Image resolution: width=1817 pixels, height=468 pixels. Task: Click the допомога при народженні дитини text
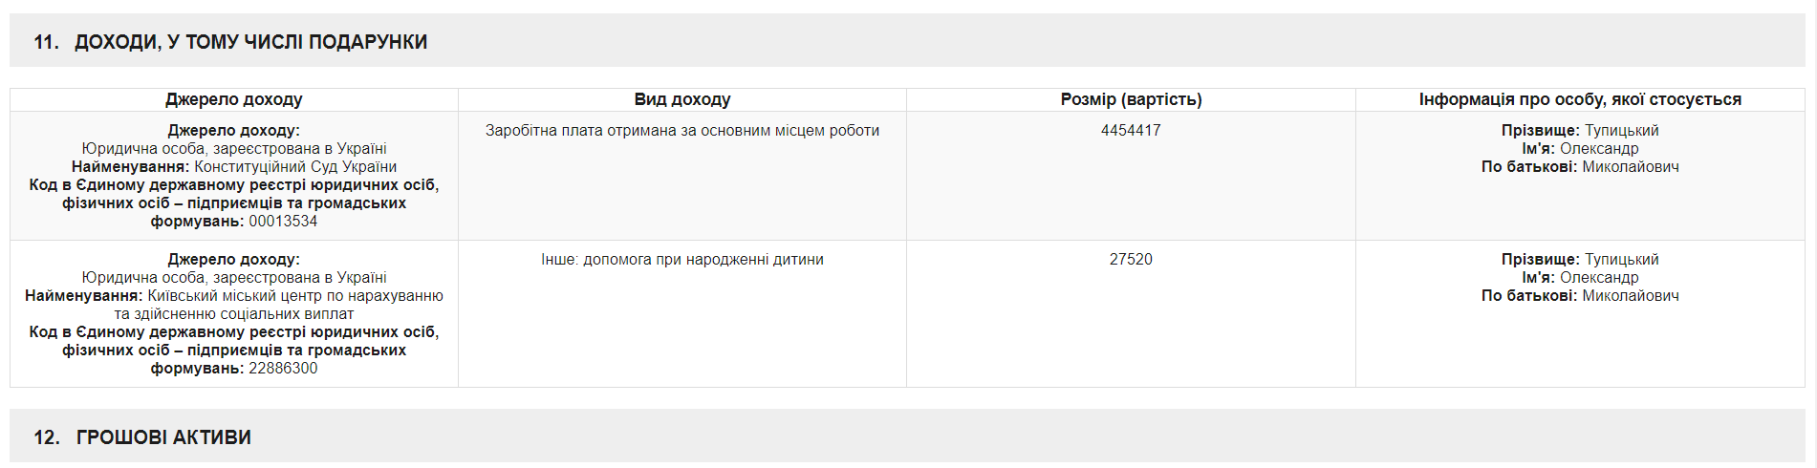703,260
